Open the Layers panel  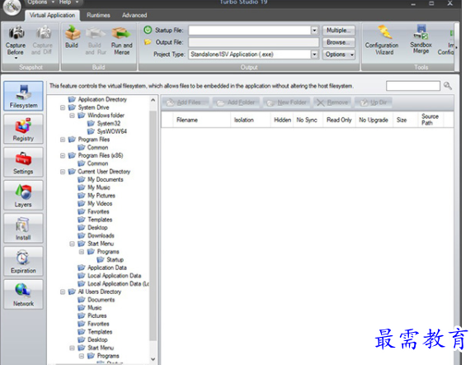click(x=23, y=195)
